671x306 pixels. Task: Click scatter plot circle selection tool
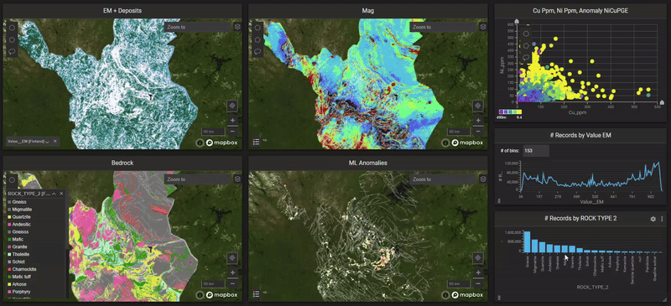(527, 34)
